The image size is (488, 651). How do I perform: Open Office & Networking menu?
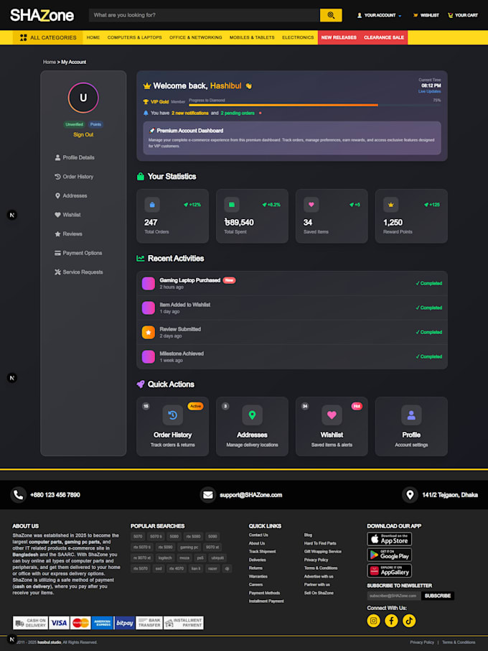(196, 37)
